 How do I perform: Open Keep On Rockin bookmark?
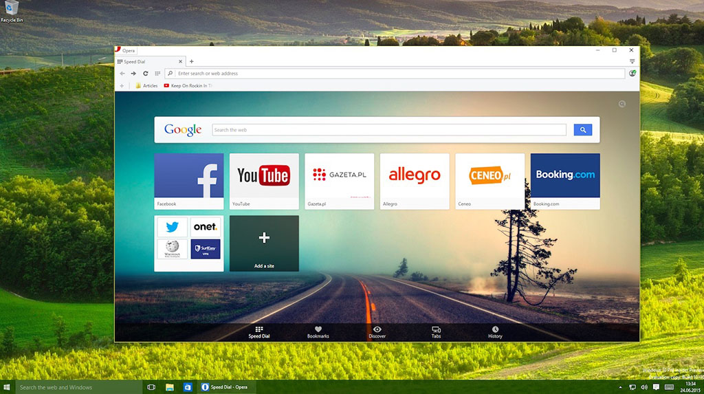[x=188, y=85]
